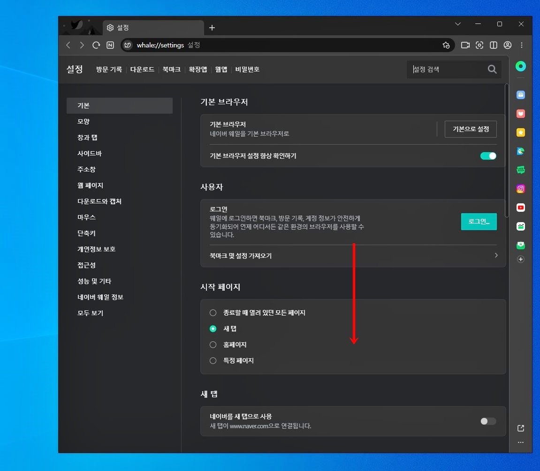Open the user profile icon
Image resolution: width=540 pixels, height=471 pixels.
coord(508,45)
